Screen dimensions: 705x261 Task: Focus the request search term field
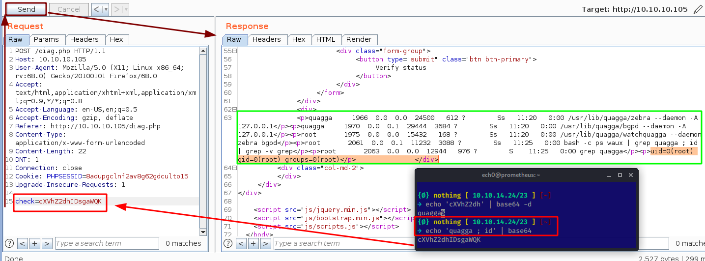pos(107,243)
